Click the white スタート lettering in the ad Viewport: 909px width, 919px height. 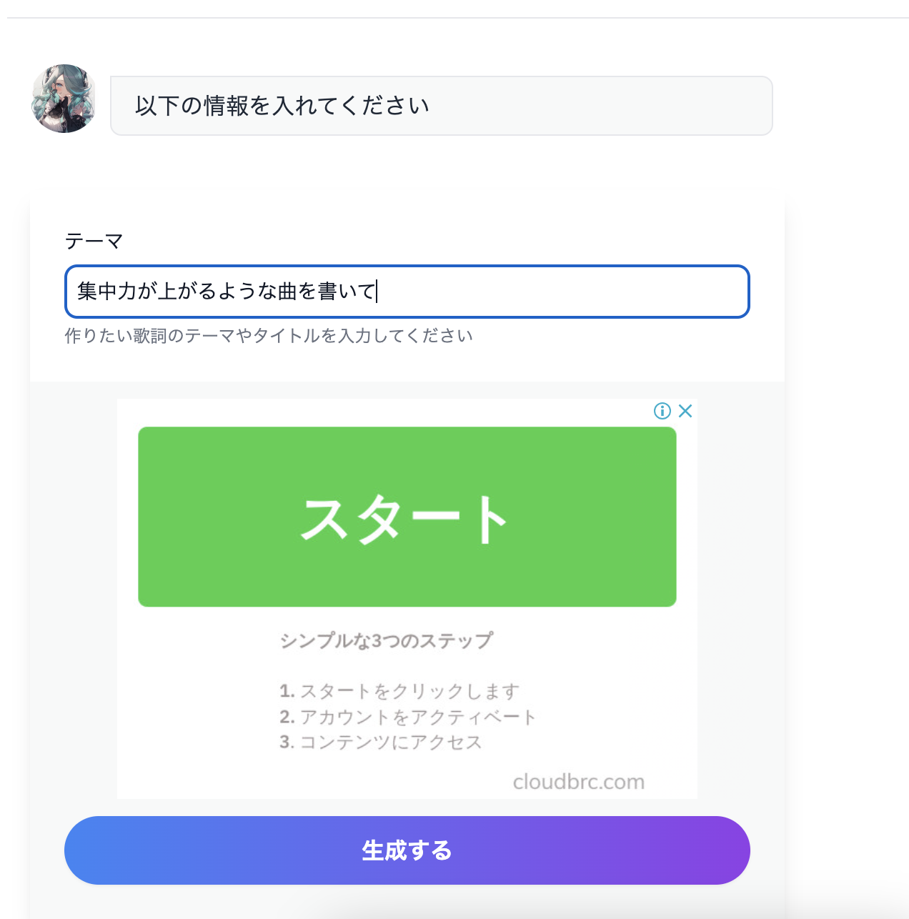click(x=404, y=520)
